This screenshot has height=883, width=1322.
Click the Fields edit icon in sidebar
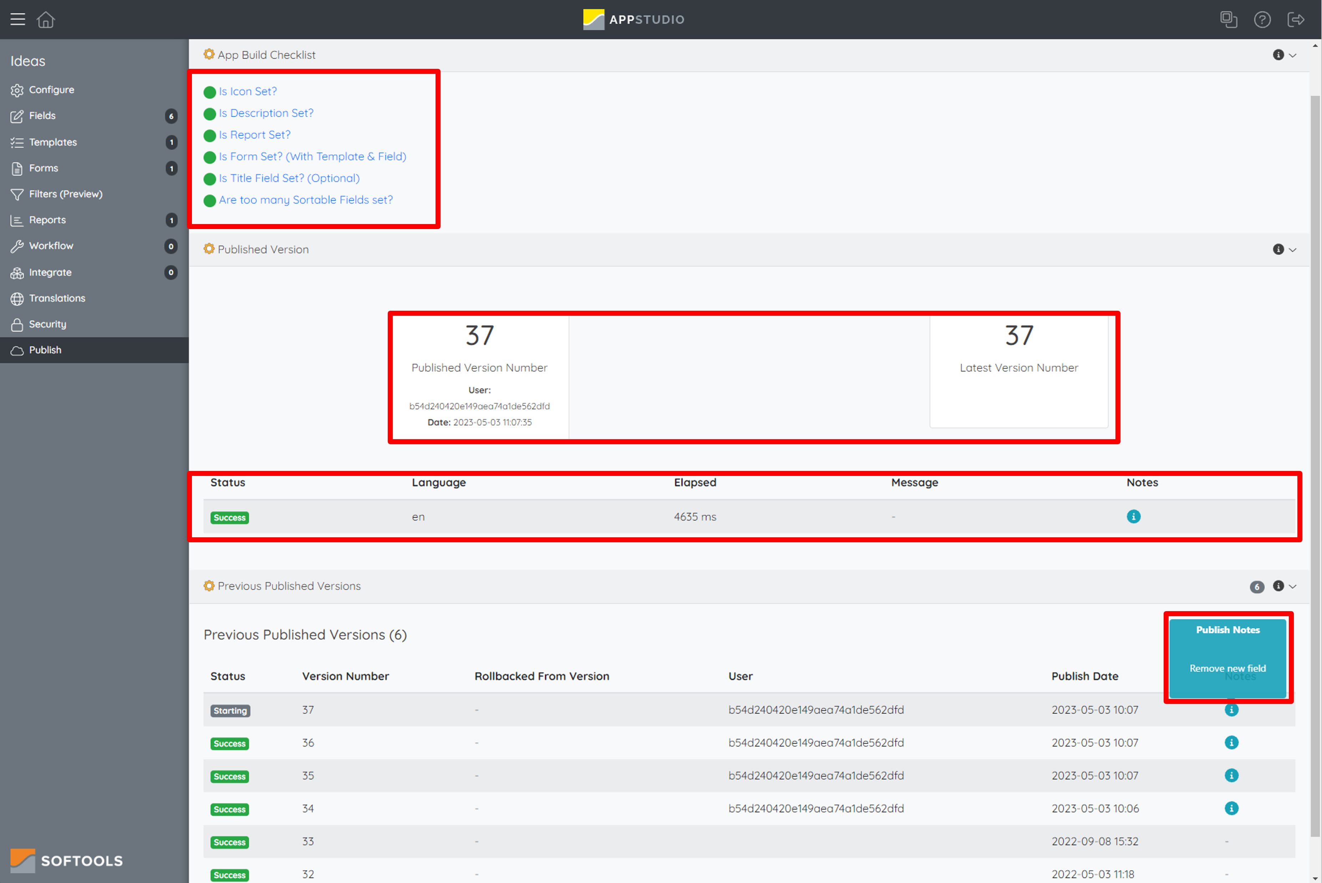pos(17,116)
